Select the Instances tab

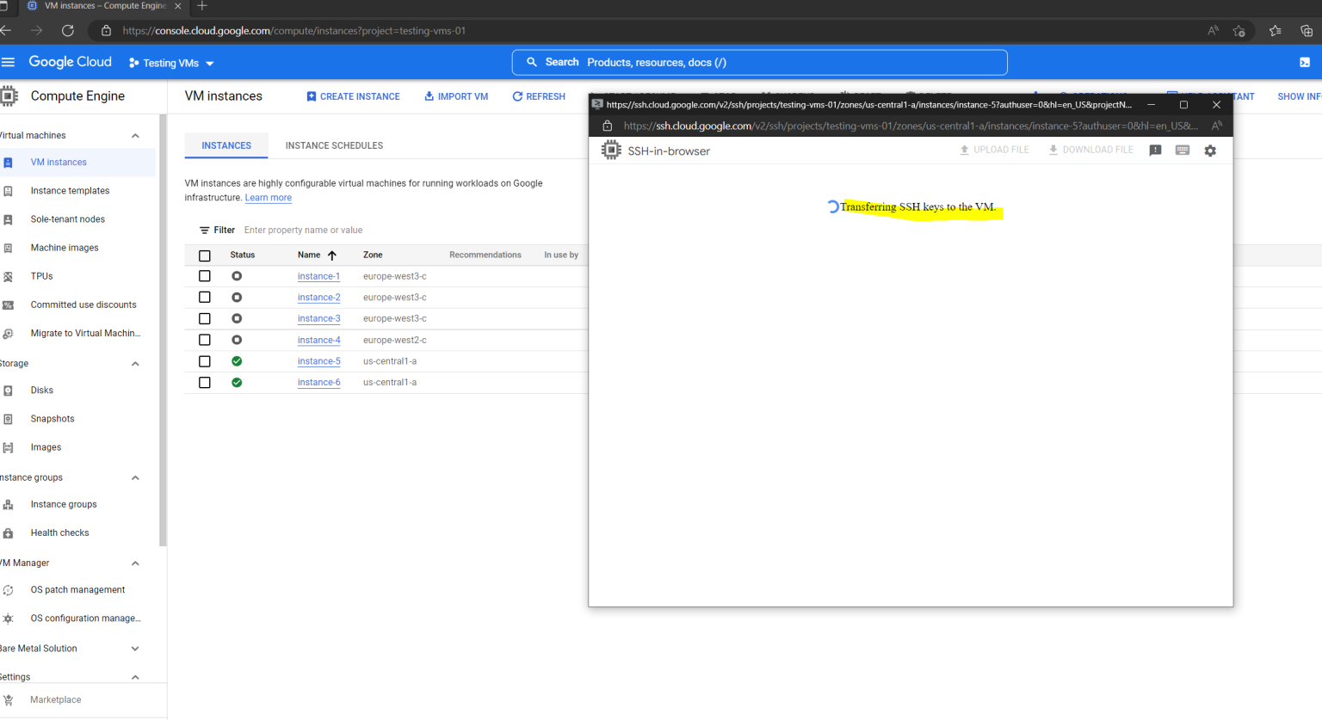click(225, 145)
